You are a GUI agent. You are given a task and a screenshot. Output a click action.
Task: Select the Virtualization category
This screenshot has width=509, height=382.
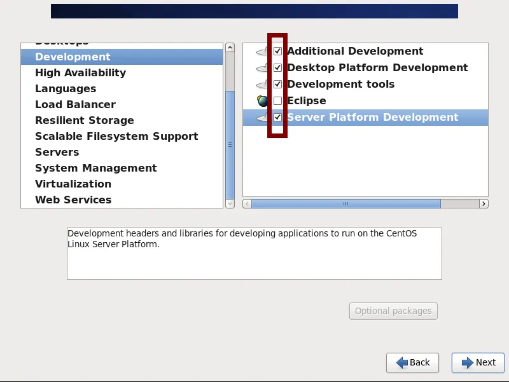[x=122, y=184]
